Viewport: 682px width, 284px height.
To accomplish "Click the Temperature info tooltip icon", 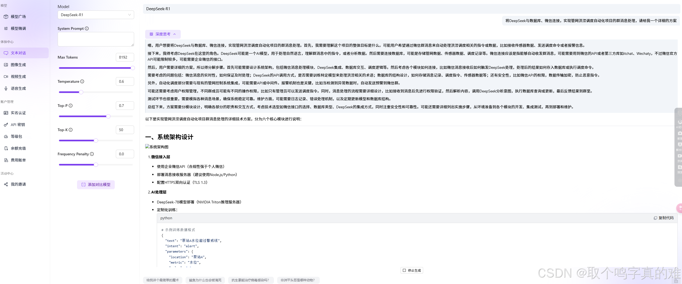I will point(82,81).
